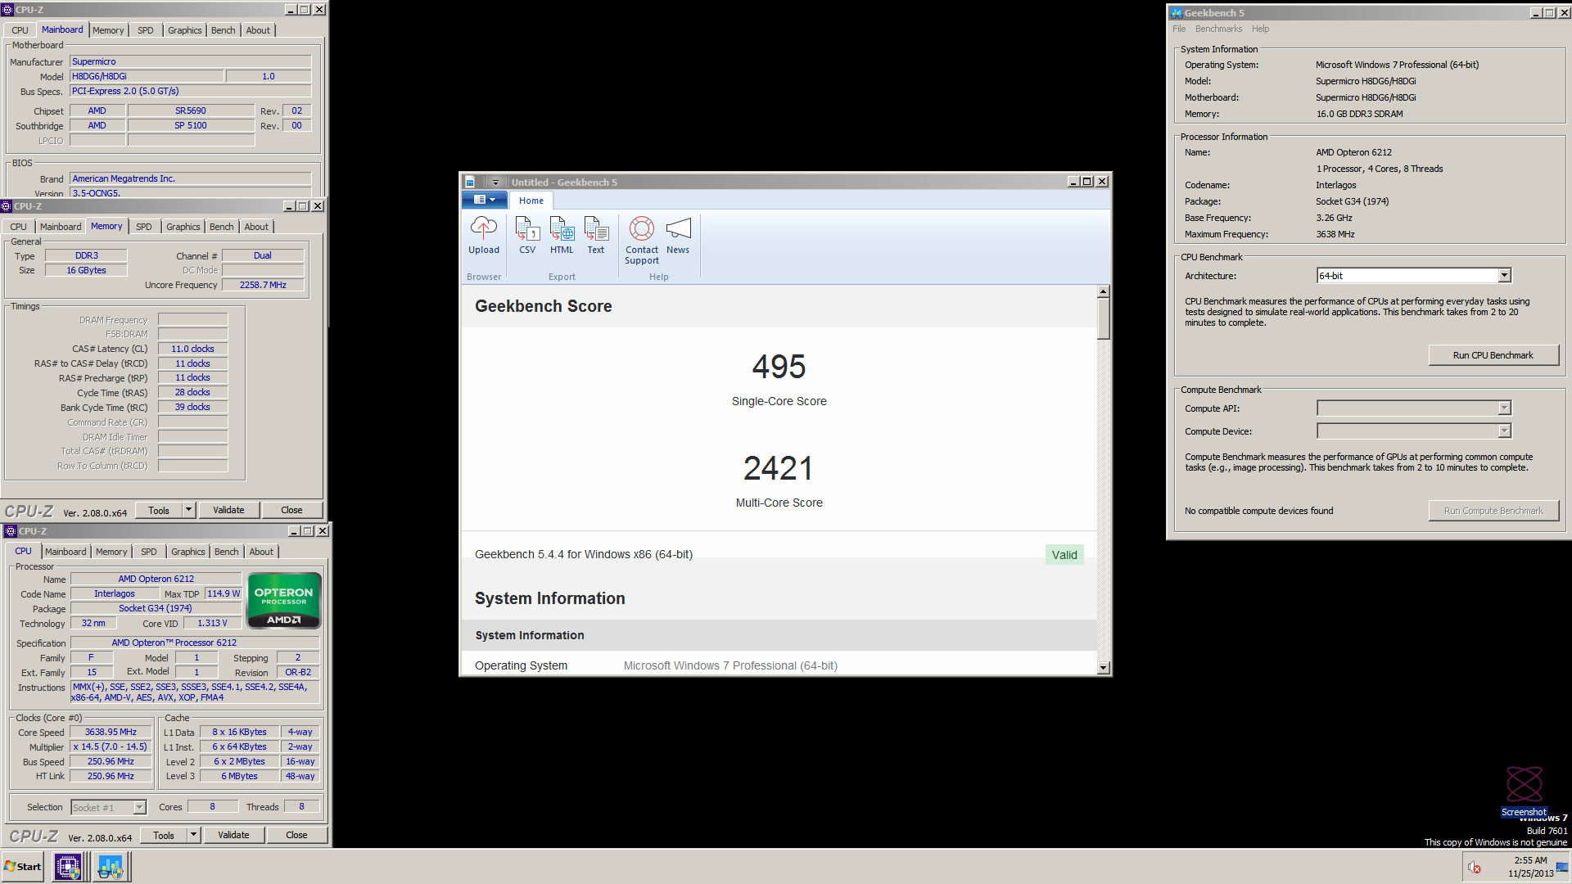Click the AMD Opteron 6212 name field in CPU-Z
The width and height of the screenshot is (1572, 884).
click(x=156, y=579)
